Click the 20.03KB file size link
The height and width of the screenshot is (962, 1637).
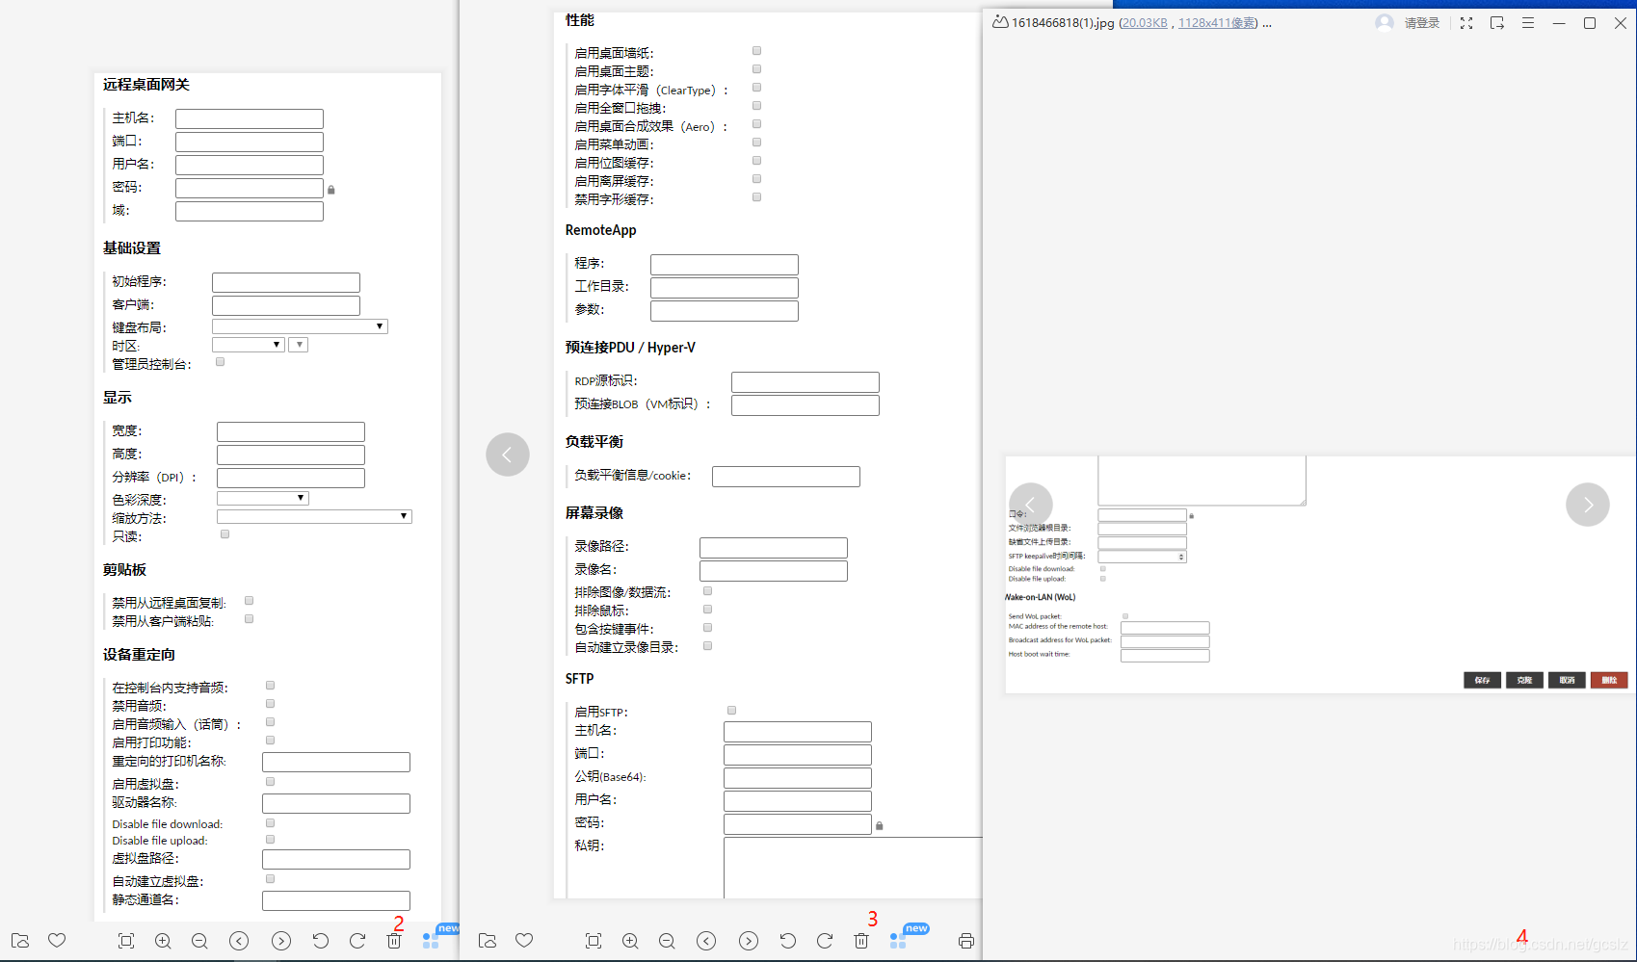(x=1145, y=23)
